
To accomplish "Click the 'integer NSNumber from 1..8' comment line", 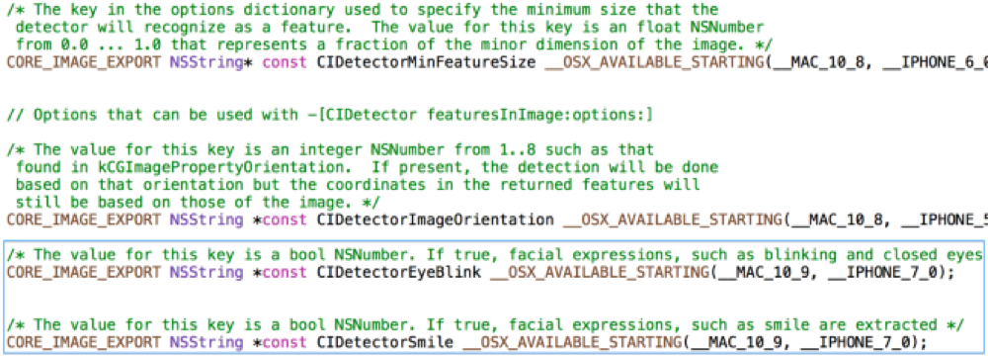I will (x=330, y=150).
